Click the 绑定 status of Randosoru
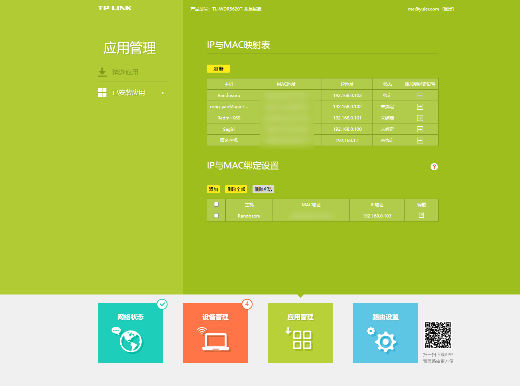The width and height of the screenshot is (520, 386). click(387, 96)
